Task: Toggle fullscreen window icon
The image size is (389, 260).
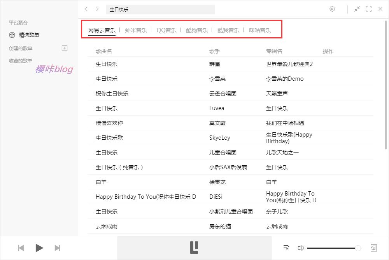Action: 369,9
